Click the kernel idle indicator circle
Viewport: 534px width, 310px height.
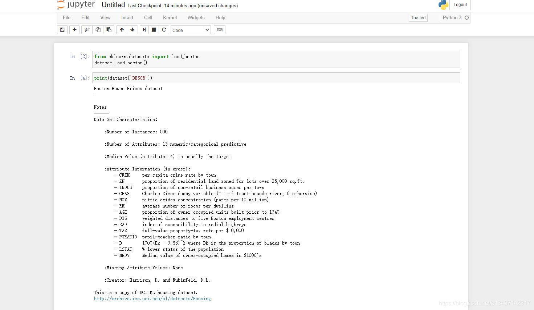point(467,18)
